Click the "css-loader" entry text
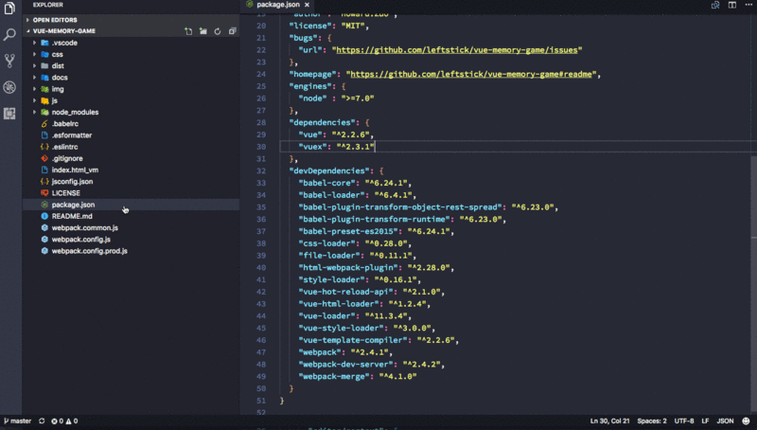Image resolution: width=757 pixels, height=430 pixels. pos(355,243)
